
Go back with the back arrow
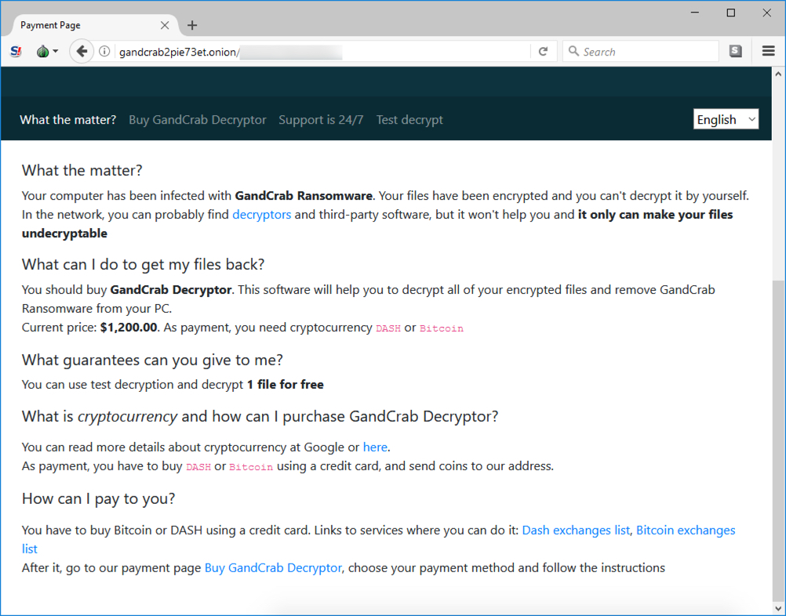[x=82, y=51]
